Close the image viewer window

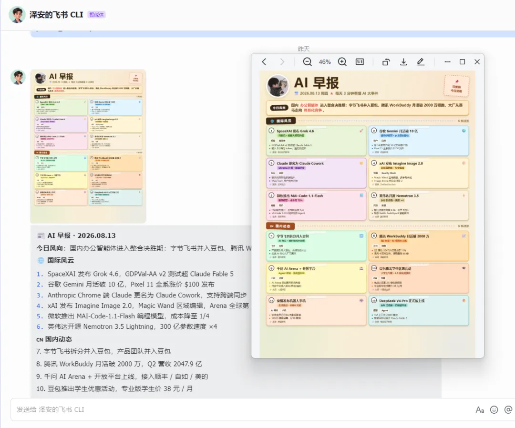(477, 61)
